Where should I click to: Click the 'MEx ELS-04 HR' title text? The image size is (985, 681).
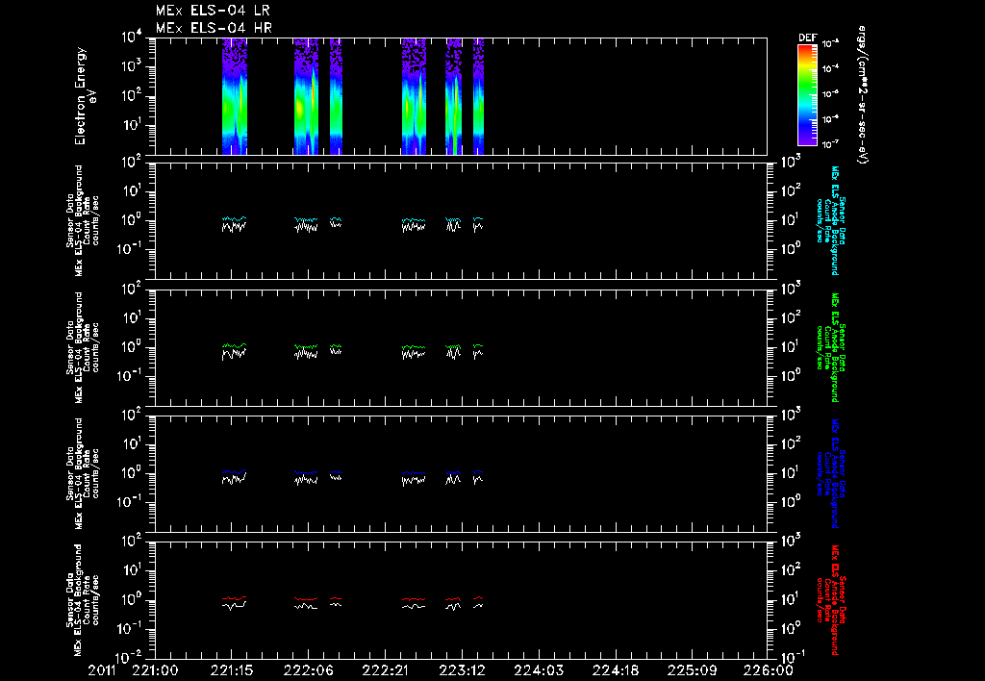tap(214, 28)
